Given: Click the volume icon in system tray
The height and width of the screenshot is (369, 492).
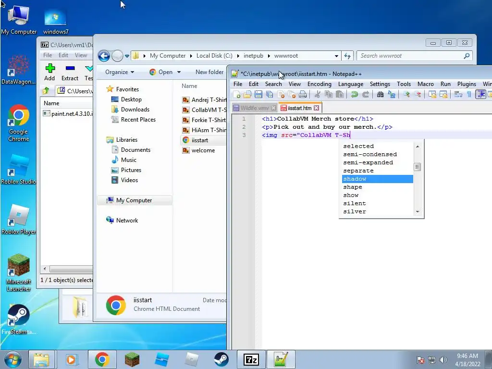Looking at the screenshot, I should click(443, 360).
